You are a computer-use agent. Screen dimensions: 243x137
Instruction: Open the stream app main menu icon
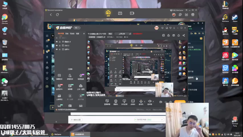[174, 28]
